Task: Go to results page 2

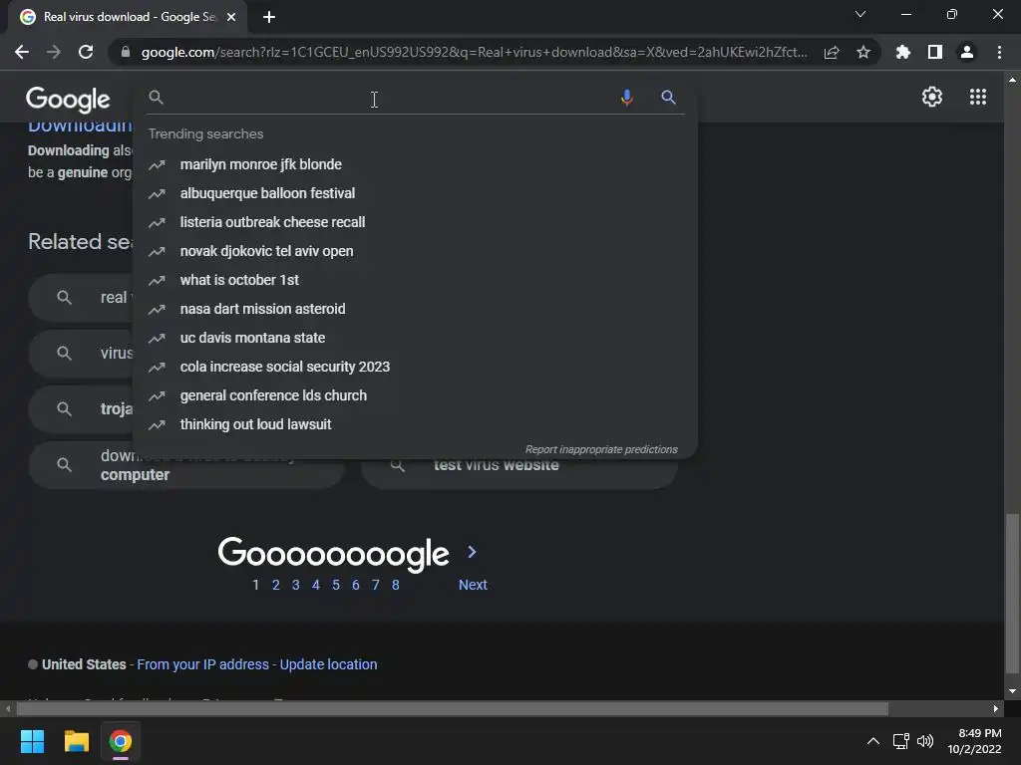Action: point(276,585)
